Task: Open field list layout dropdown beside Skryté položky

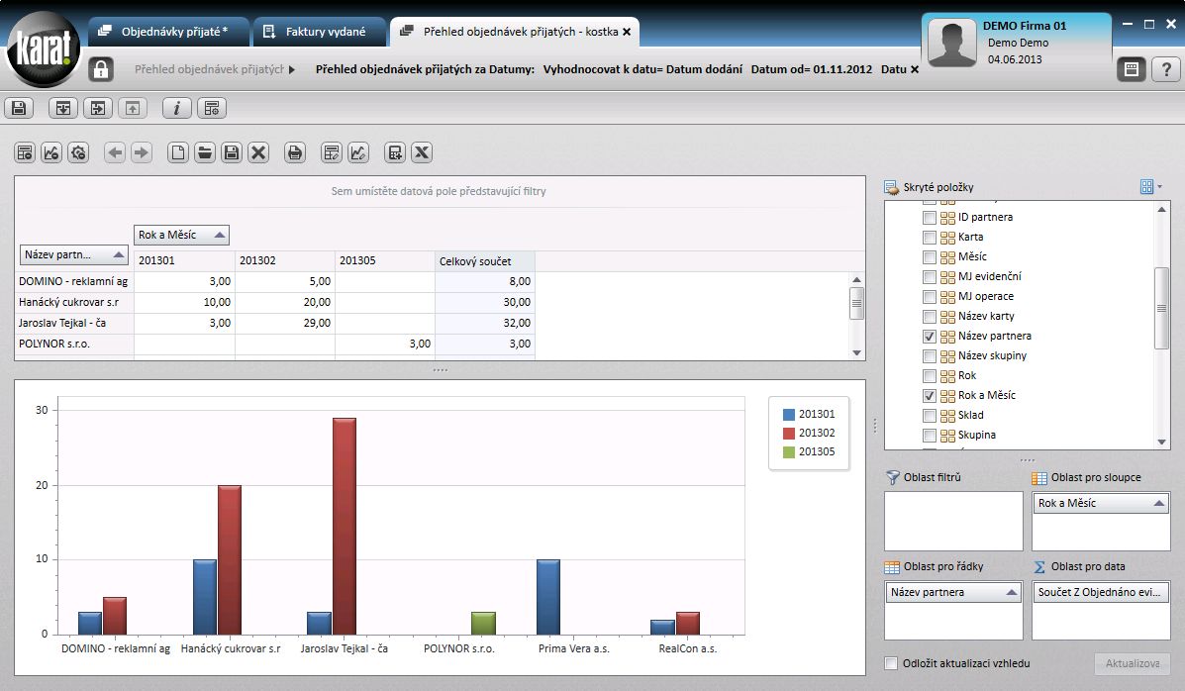Action: point(1150,187)
